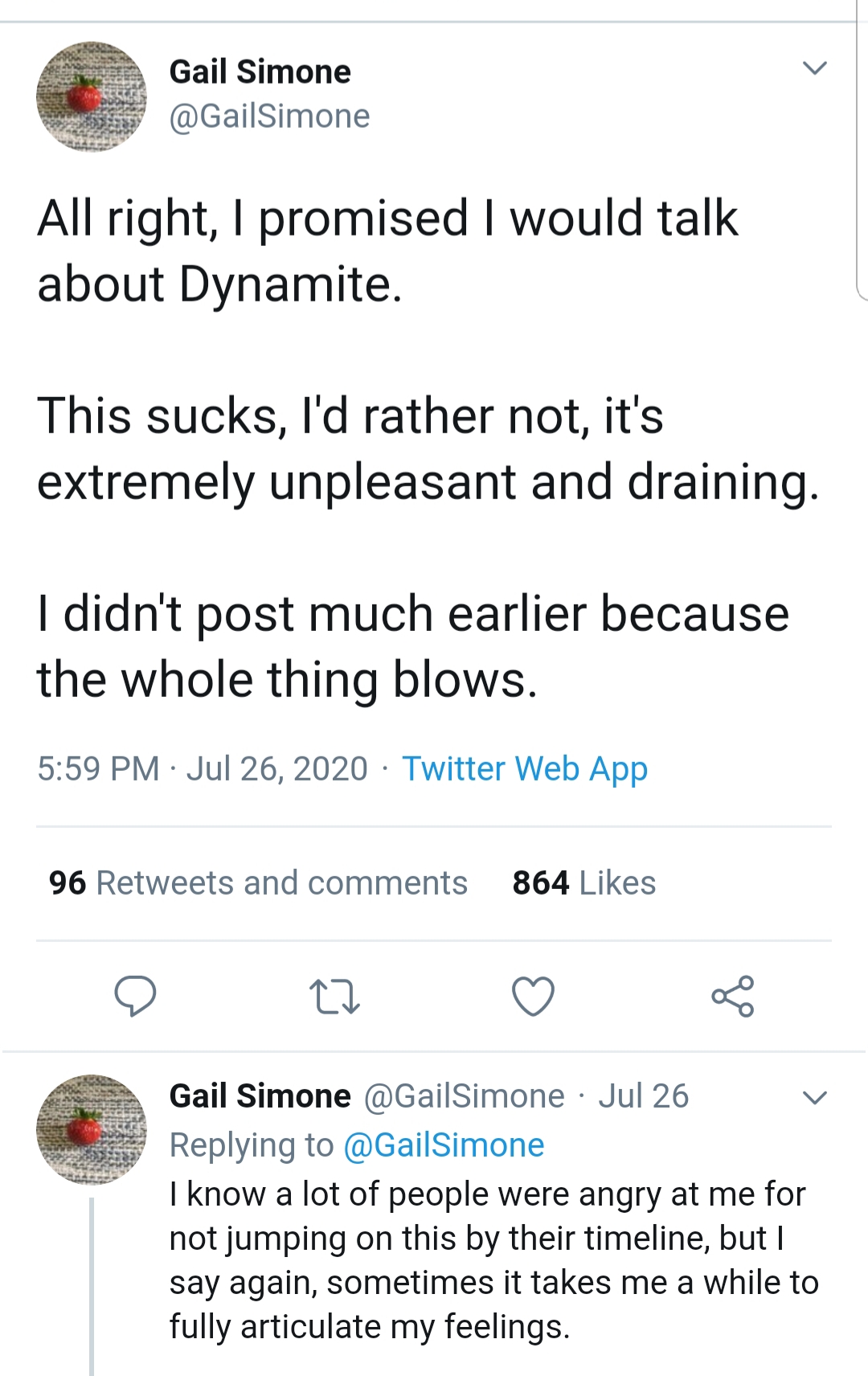The width and height of the screenshot is (868, 1376).
Task: Tap the Gail Simone name in the header
Action: click(260, 72)
